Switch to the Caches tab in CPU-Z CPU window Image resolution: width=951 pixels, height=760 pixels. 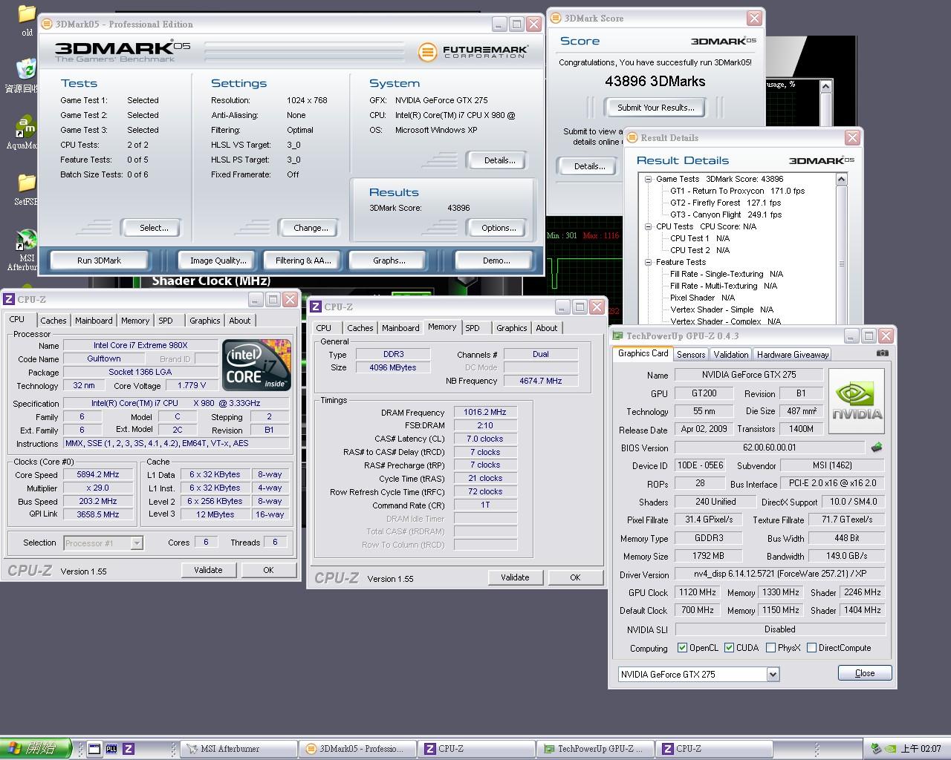53,321
